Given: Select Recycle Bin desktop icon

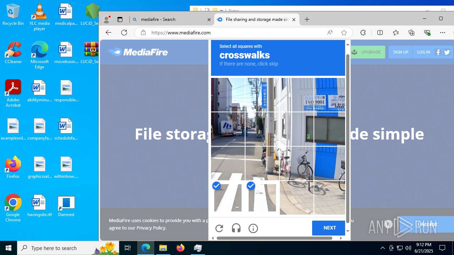Looking at the screenshot, I should click(13, 15).
